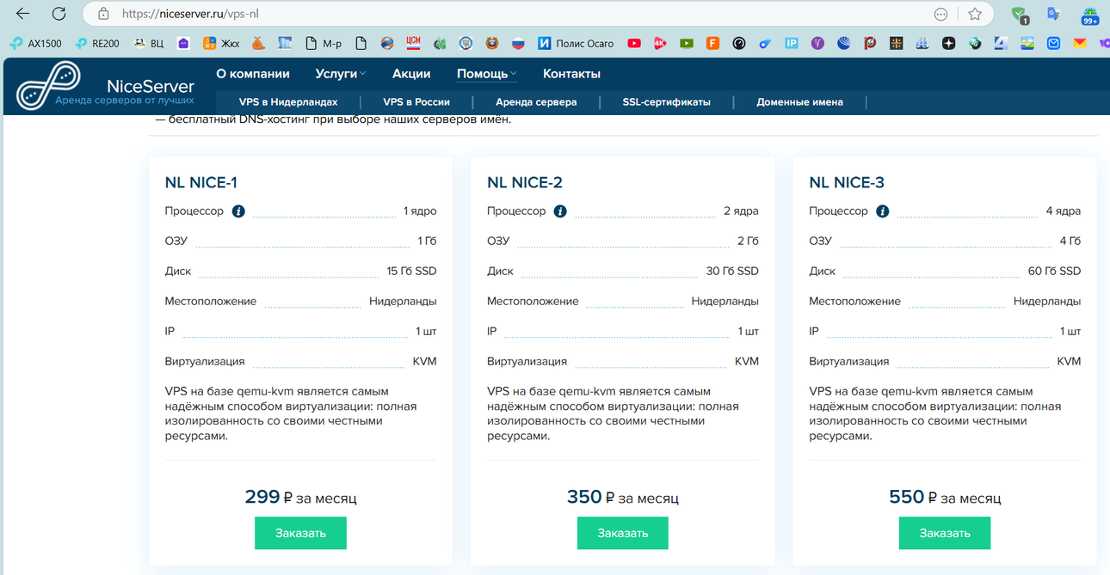Open the blue mail envelope bookmark icon
The image size is (1110, 575).
tap(1053, 43)
